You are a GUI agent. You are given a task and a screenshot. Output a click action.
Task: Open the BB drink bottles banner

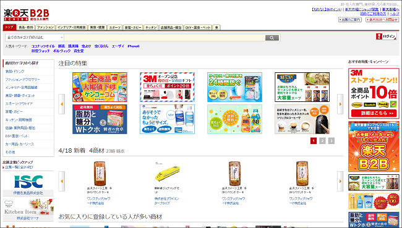click(x=234, y=119)
